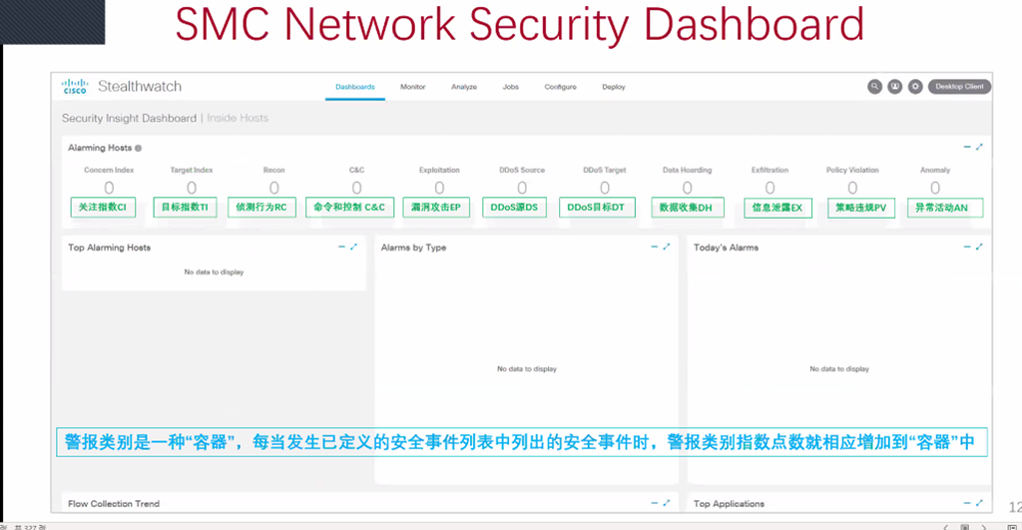Screen dimensions: 1022x530
Task: Minimize the Today's Alarms panel
Action: point(967,248)
